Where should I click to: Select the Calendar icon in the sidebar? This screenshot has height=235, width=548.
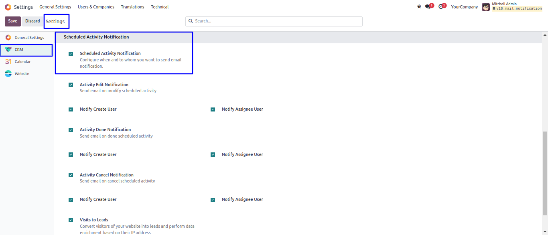8,61
